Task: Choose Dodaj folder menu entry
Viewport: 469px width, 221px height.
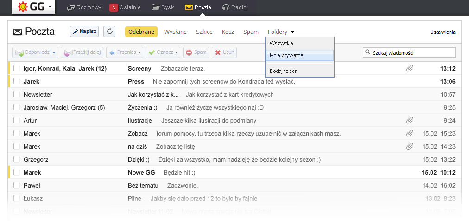Action: click(300, 71)
